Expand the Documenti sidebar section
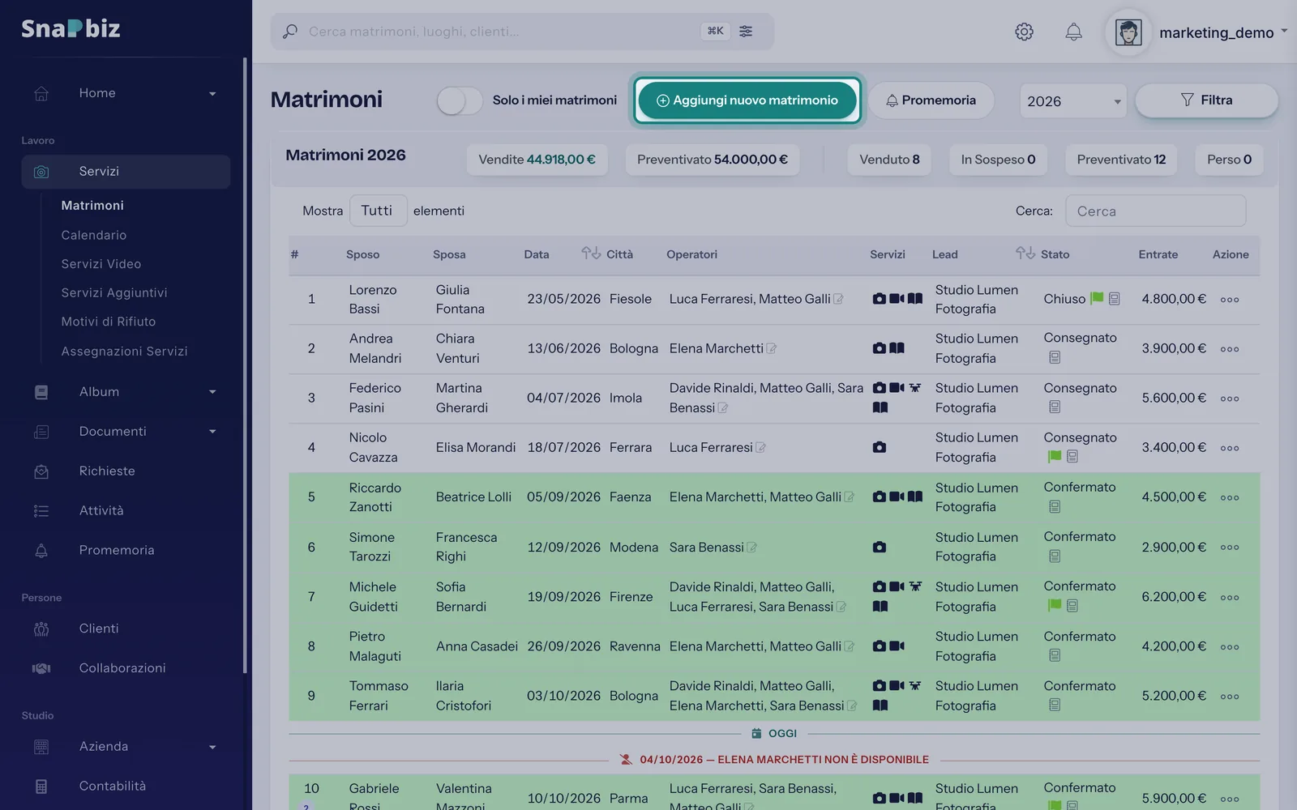1297x810 pixels. pos(212,432)
